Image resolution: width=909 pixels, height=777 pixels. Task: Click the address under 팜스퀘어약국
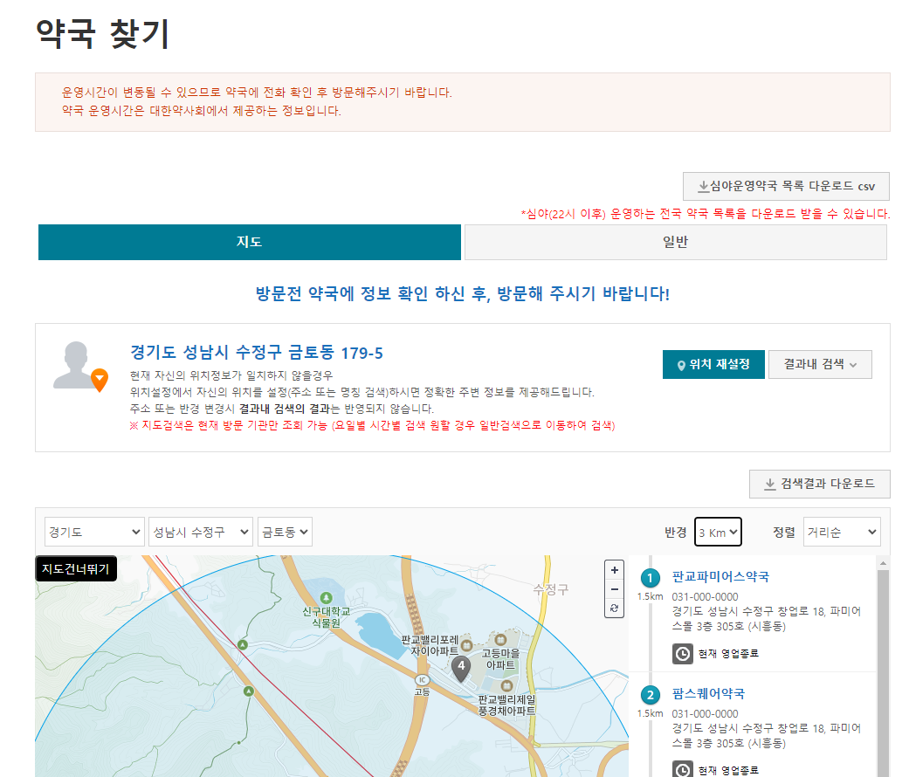pyautogui.click(x=766, y=736)
